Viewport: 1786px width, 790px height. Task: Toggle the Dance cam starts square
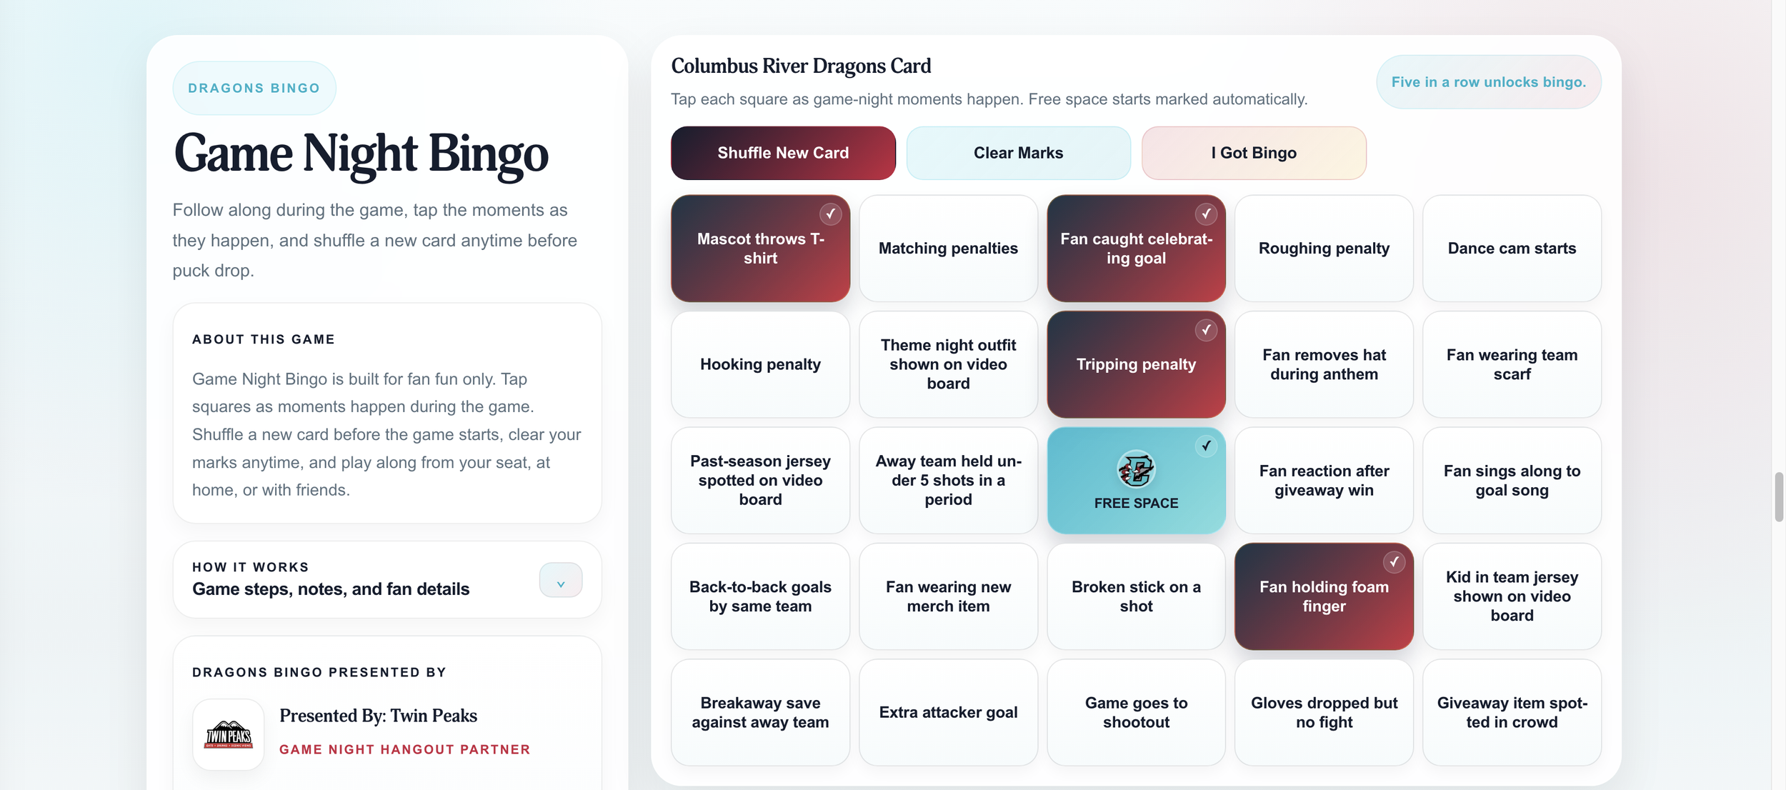click(1512, 249)
